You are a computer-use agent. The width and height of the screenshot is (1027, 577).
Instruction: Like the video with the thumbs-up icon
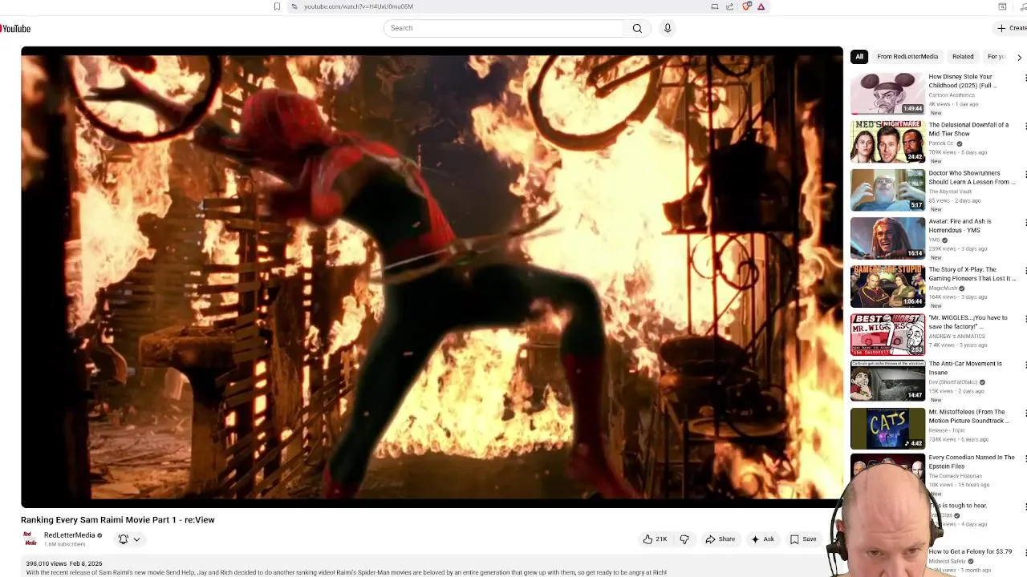click(655, 539)
